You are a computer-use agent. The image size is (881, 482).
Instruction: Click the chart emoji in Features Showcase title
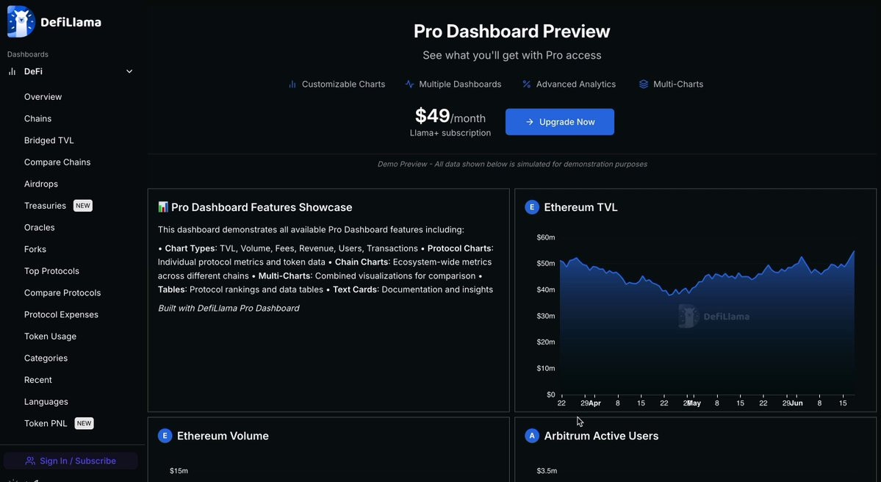pos(163,207)
